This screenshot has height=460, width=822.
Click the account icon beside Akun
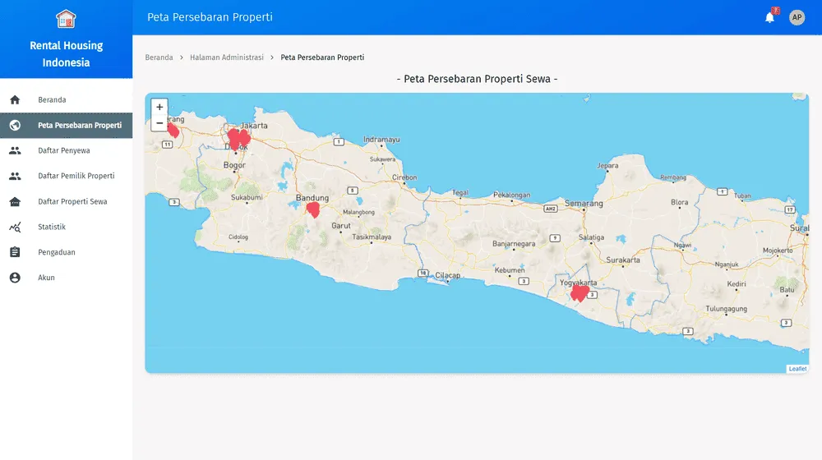[x=15, y=278]
